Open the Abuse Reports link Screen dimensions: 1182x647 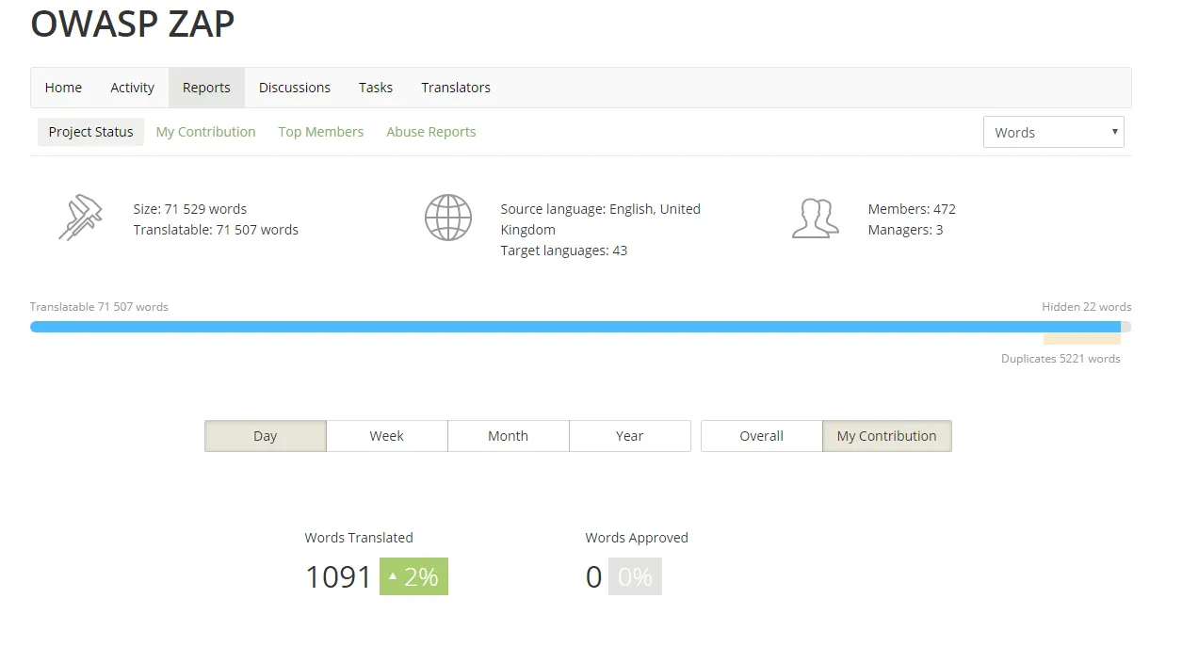430,132
